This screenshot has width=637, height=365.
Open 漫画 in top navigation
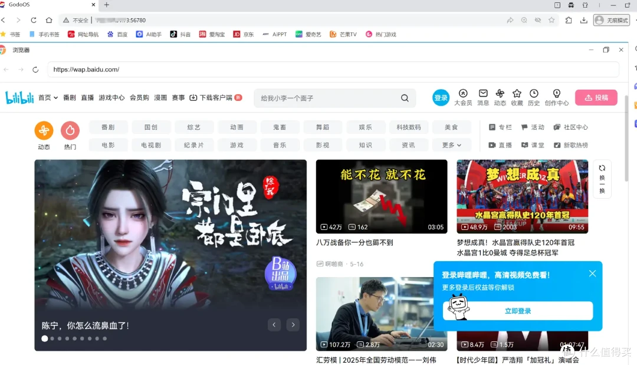point(160,97)
